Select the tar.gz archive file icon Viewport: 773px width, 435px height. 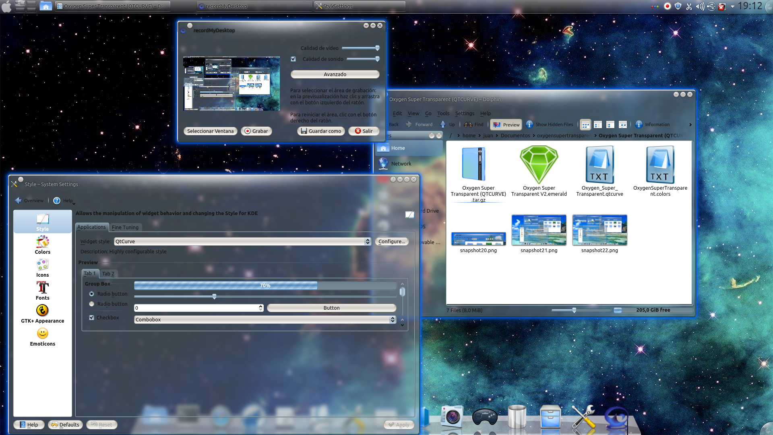[x=474, y=164]
